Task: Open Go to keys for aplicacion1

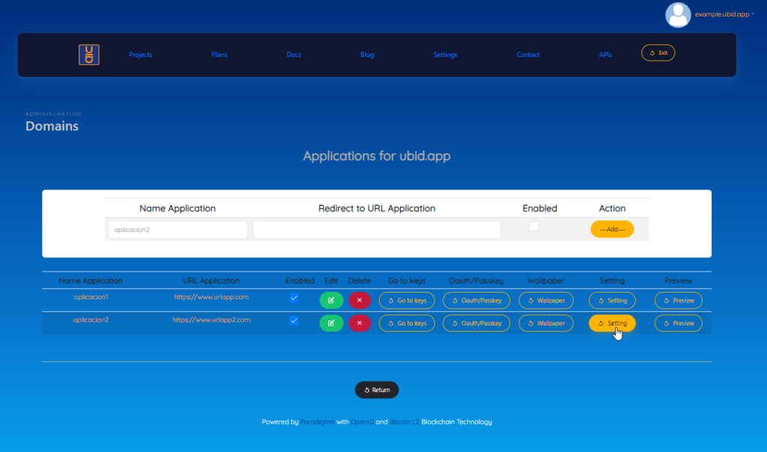Action: pos(407,300)
